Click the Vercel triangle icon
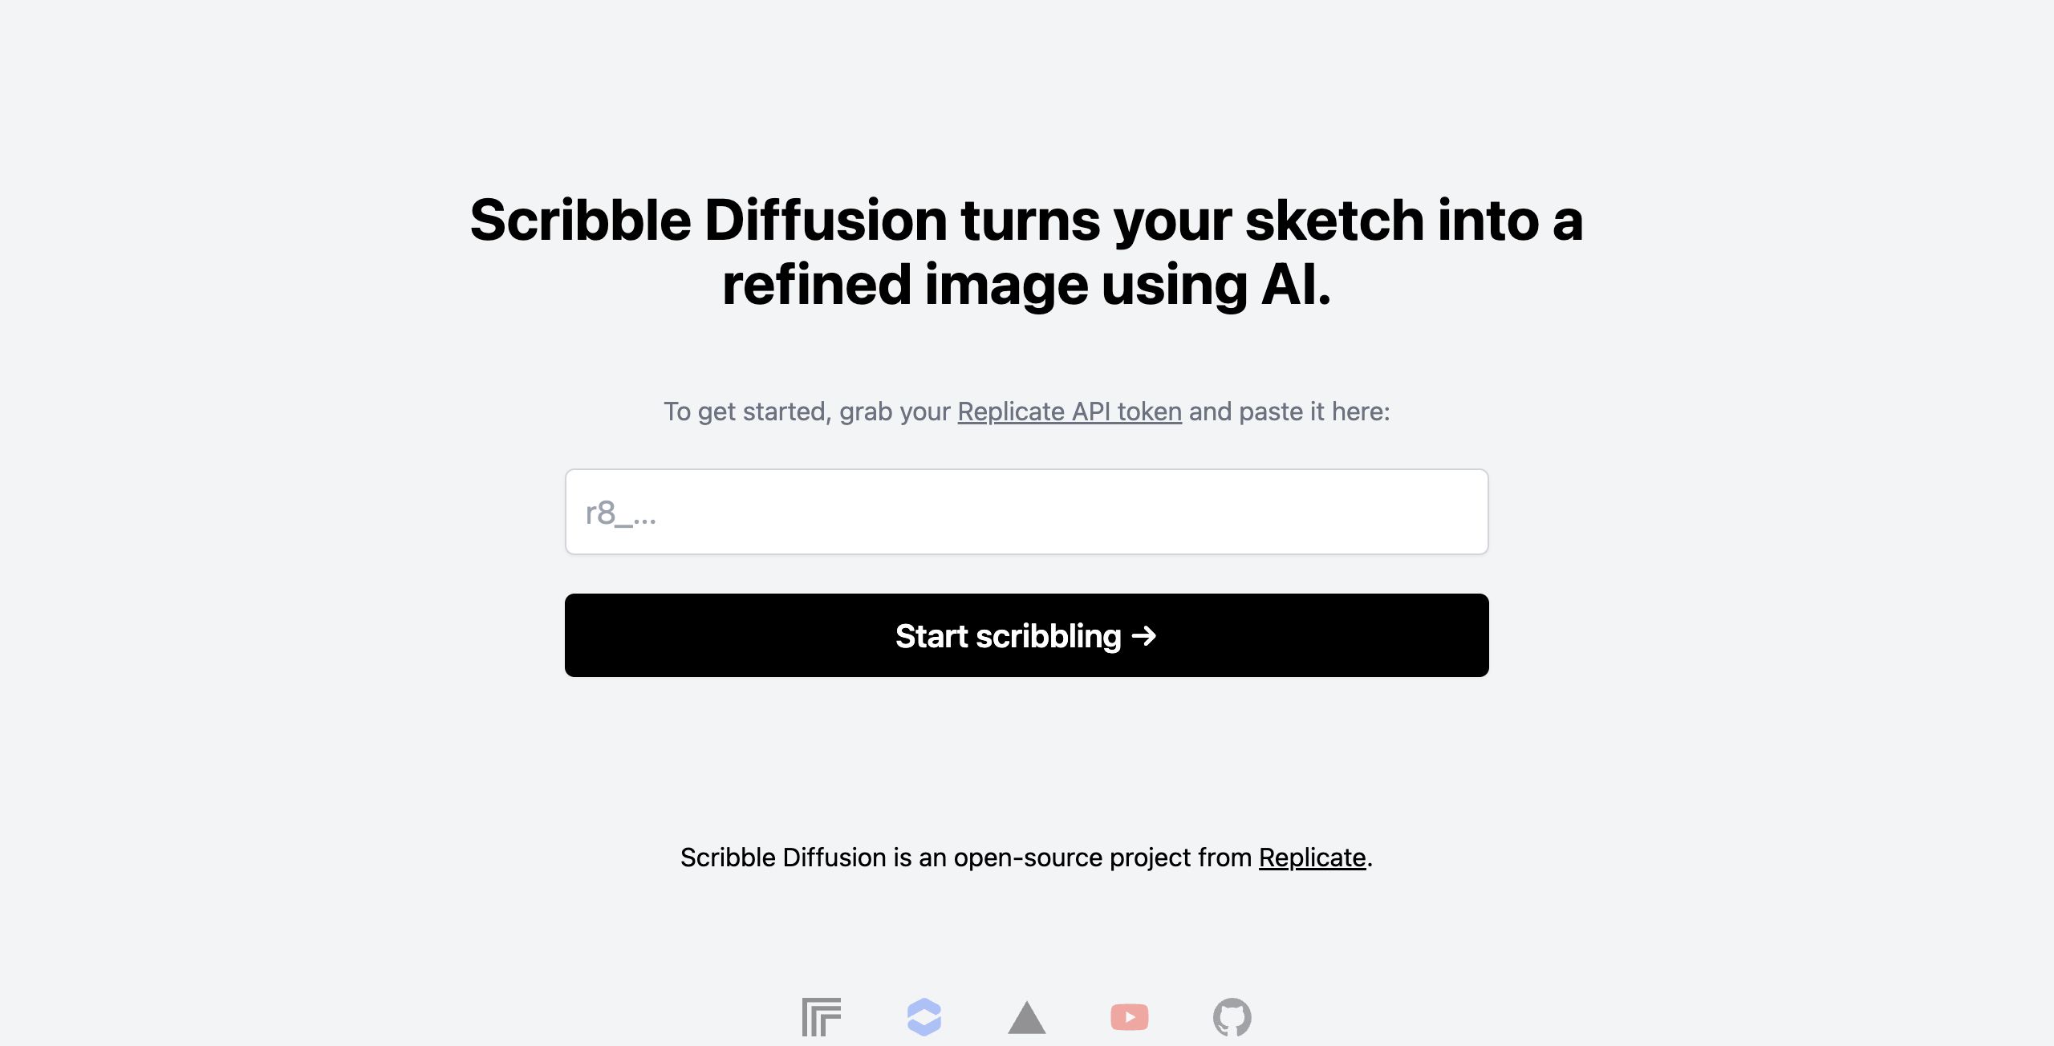 (1026, 1019)
